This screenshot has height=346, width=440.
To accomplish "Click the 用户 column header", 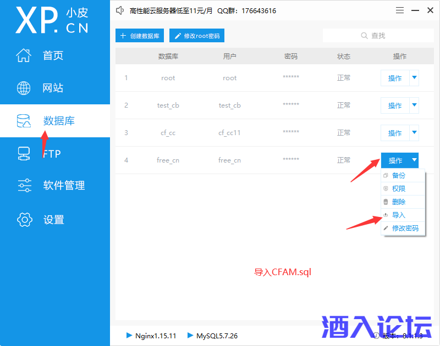I will [229, 57].
